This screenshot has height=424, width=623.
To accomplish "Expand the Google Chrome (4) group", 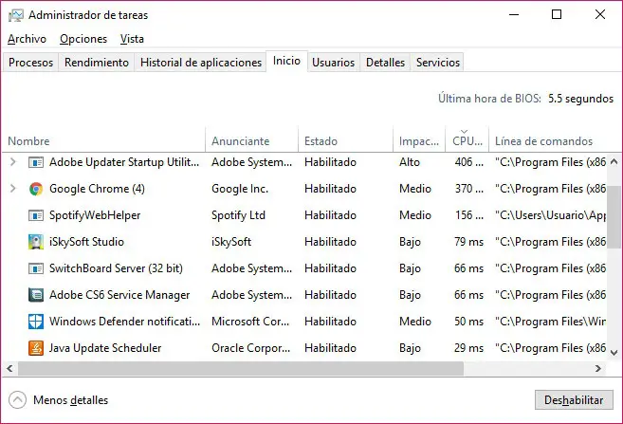I will pyautogui.click(x=12, y=189).
